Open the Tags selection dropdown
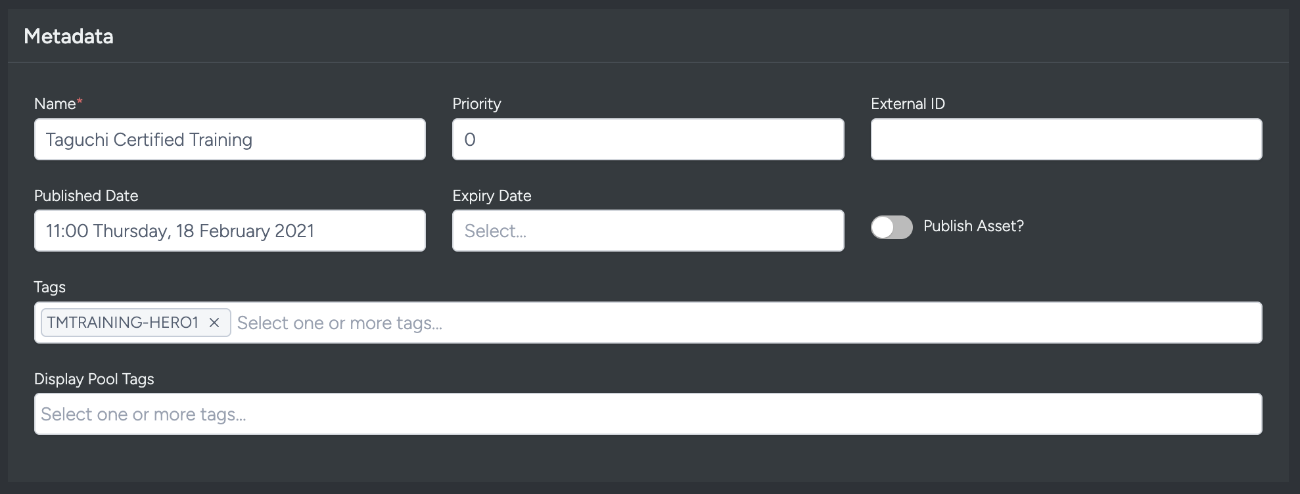1300x494 pixels. point(460,323)
